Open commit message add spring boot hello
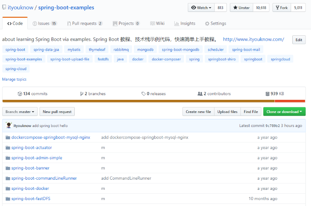The image size is (311, 206). coord(50,126)
